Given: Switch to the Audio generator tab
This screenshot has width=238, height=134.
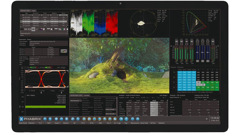Looking at the screenshot, I should 34,11.
